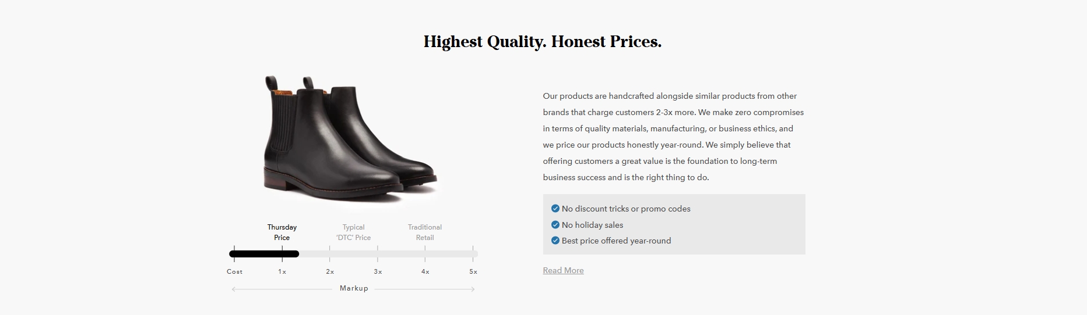Click the checkmark icon beside No discount tricks

click(x=555, y=209)
